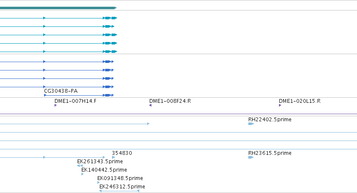This screenshot has height=193, width=357.
Task: Select the DME1-008F24.R label
Action: [x=170, y=101]
